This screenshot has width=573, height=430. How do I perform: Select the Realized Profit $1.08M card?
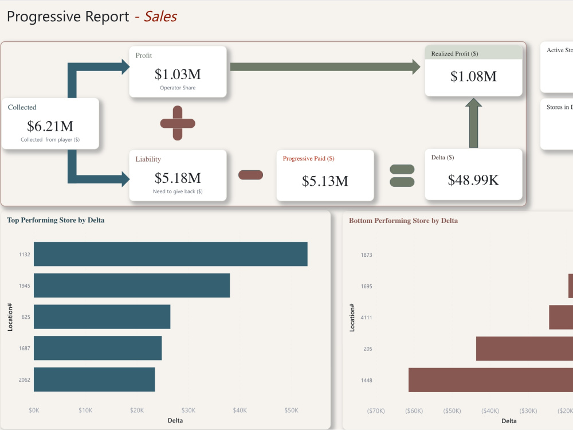pos(474,71)
